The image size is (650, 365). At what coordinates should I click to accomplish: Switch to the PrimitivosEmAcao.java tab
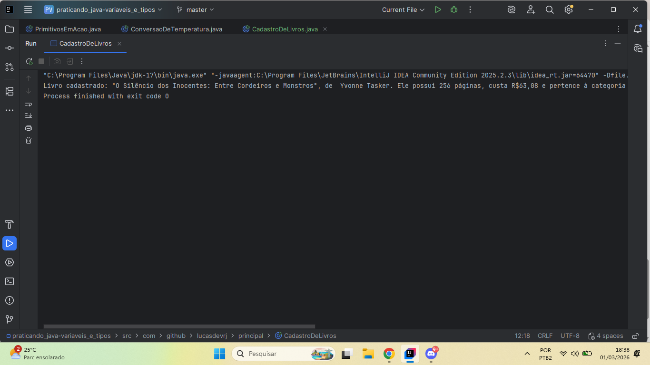[63, 29]
